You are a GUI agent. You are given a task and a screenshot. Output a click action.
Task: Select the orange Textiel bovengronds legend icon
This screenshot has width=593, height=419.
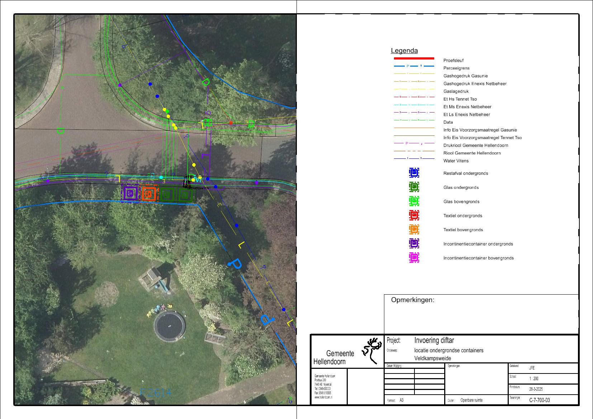[x=414, y=229]
